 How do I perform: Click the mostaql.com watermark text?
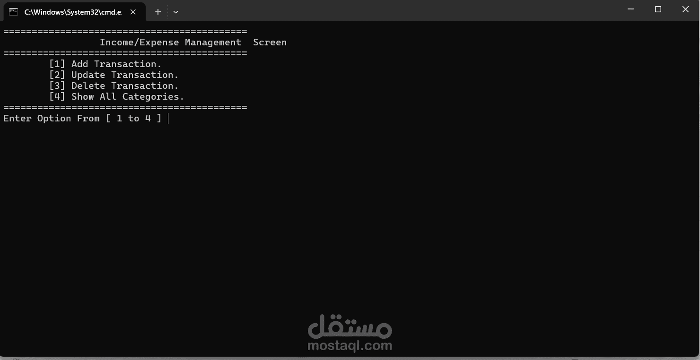[x=350, y=346]
